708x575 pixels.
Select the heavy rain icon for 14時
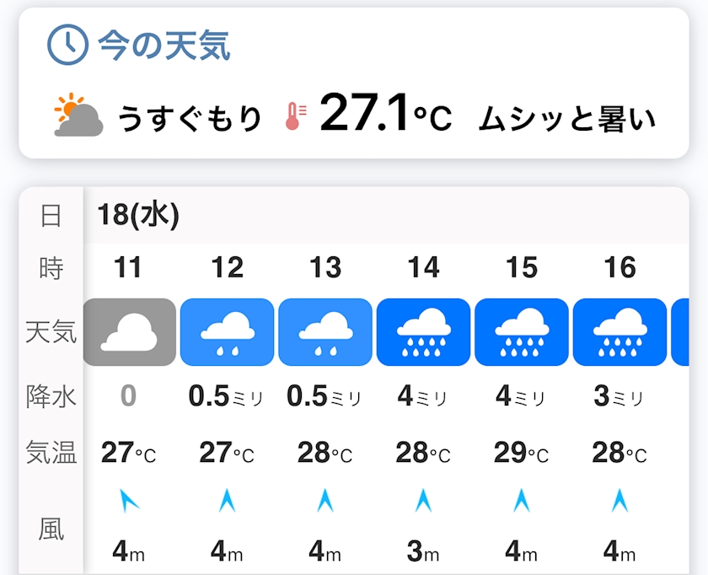pos(424,332)
